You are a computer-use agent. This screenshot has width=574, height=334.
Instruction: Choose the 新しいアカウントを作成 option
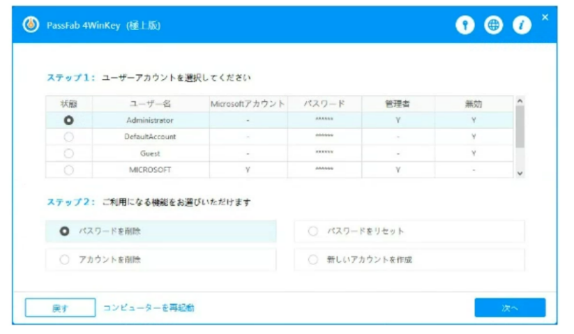409,259
